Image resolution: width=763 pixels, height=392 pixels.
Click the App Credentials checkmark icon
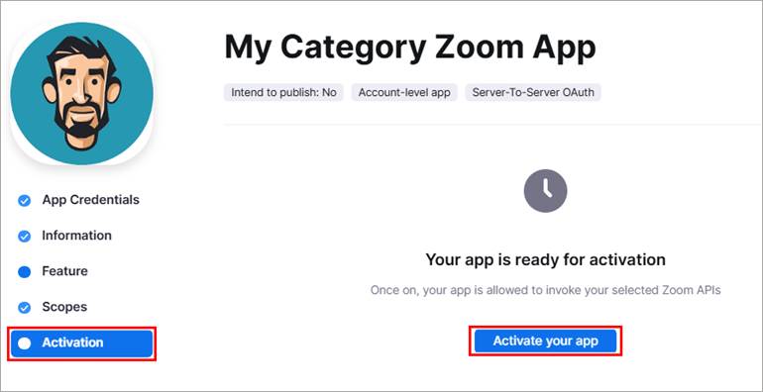tap(25, 200)
